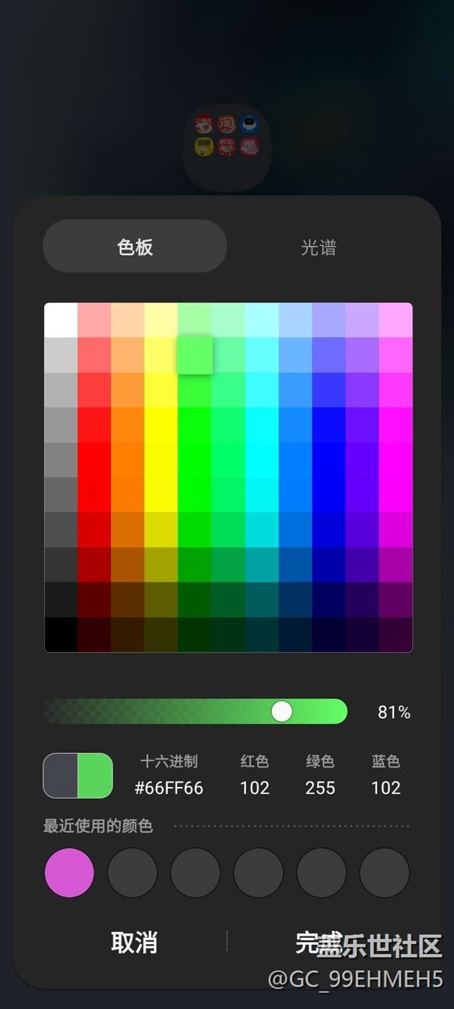Switch to the 光谱 tab
Viewport: 454px width, 1009px height.
pyautogui.click(x=318, y=247)
